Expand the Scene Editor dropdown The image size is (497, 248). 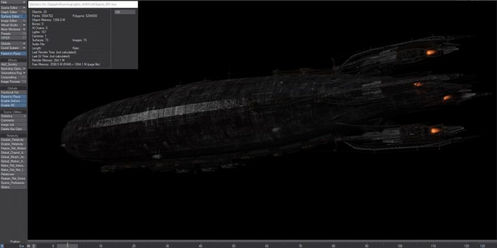[13, 8]
